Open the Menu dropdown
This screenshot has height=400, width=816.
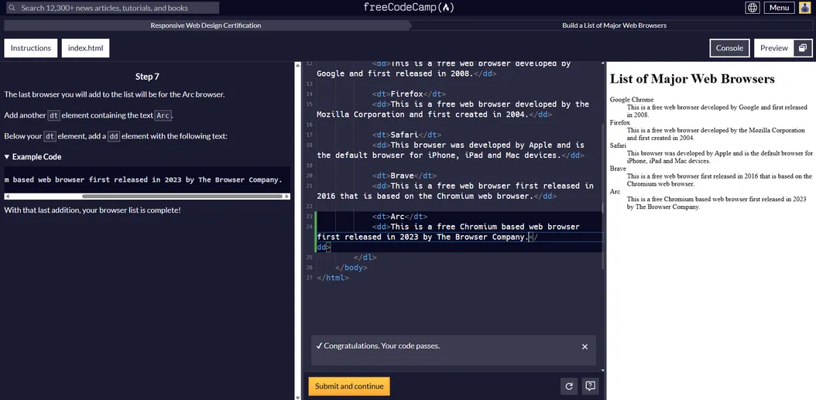779,8
